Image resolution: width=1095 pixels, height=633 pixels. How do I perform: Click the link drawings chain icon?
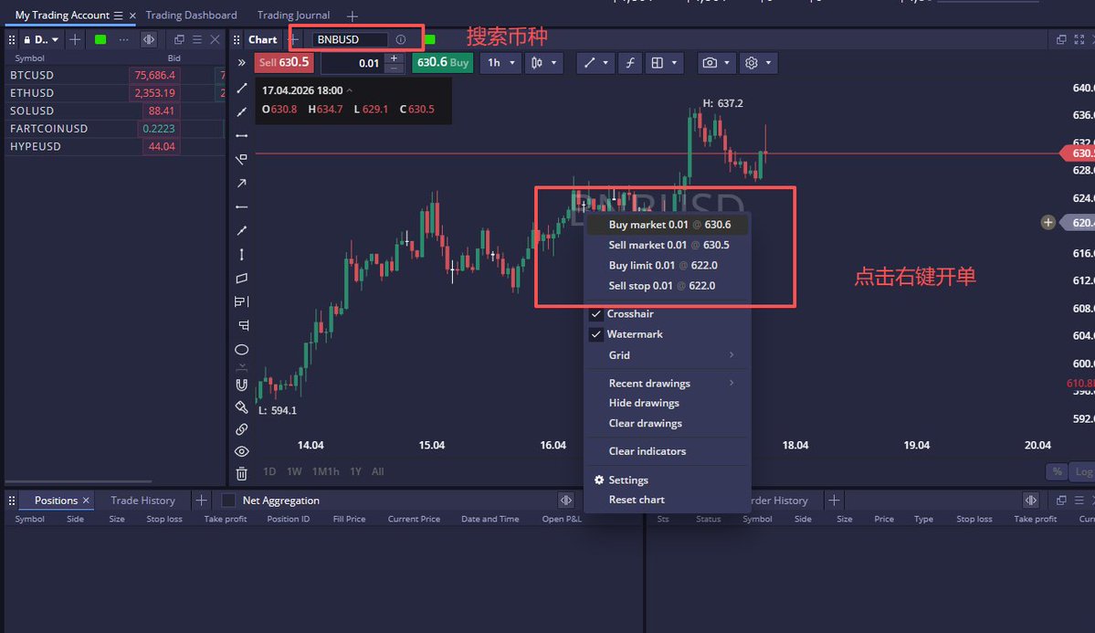242,429
